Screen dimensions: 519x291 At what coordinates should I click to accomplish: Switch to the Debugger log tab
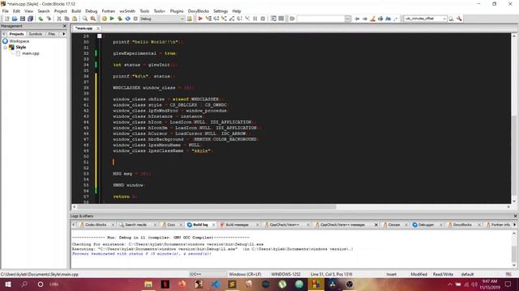(426, 225)
